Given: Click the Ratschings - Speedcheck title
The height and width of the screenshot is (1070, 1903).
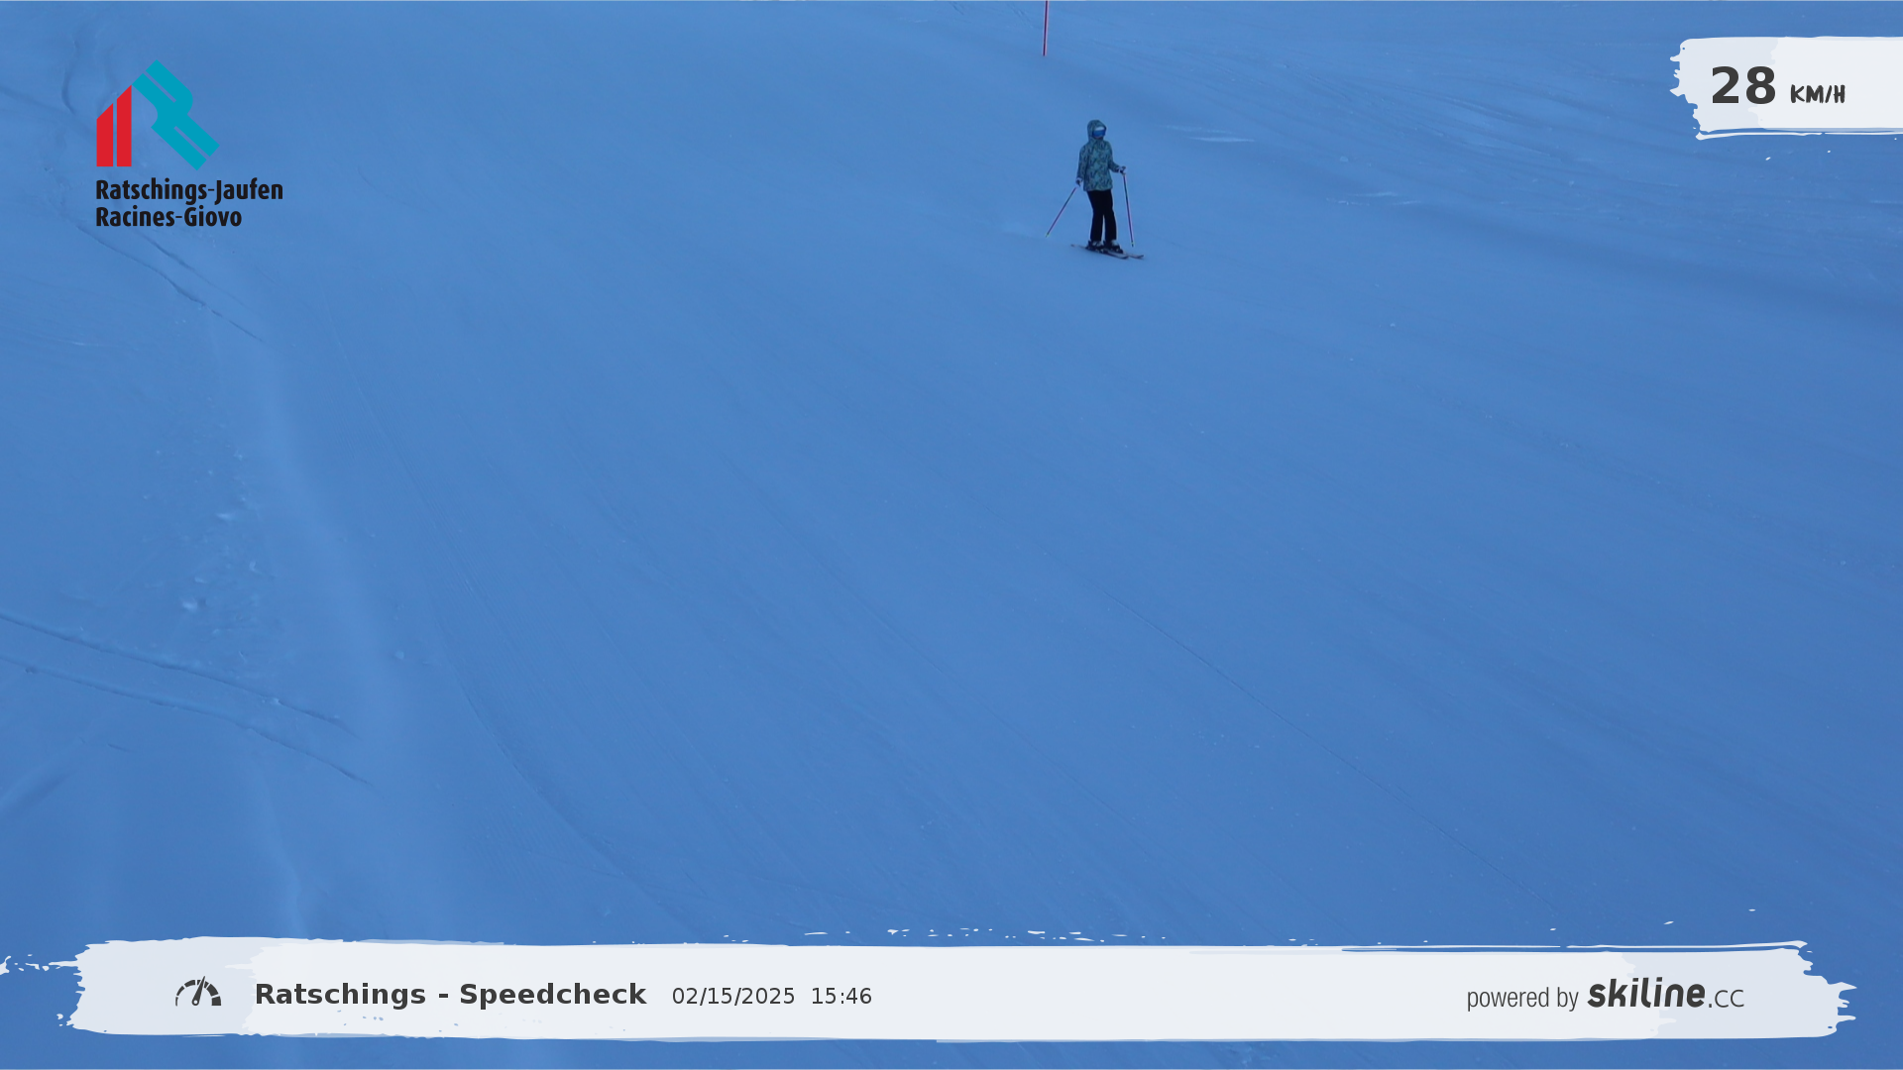Looking at the screenshot, I should coord(450,995).
